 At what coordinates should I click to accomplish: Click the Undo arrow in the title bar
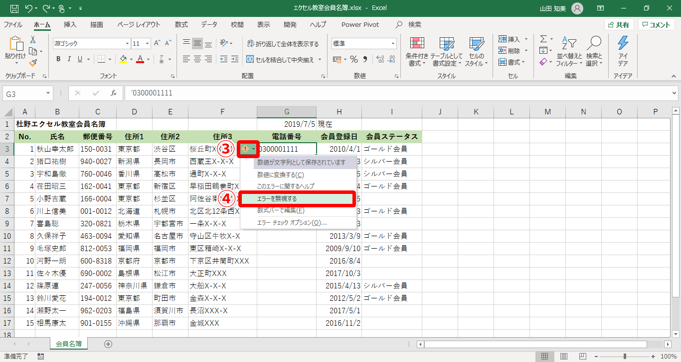coord(29,8)
